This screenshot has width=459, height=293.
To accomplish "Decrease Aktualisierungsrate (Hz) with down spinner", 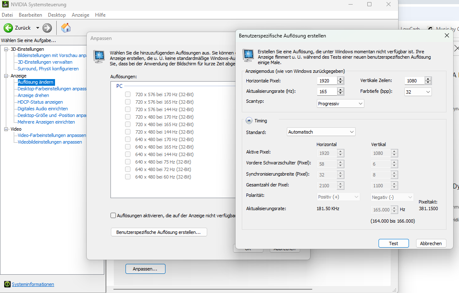I will click(x=341, y=94).
